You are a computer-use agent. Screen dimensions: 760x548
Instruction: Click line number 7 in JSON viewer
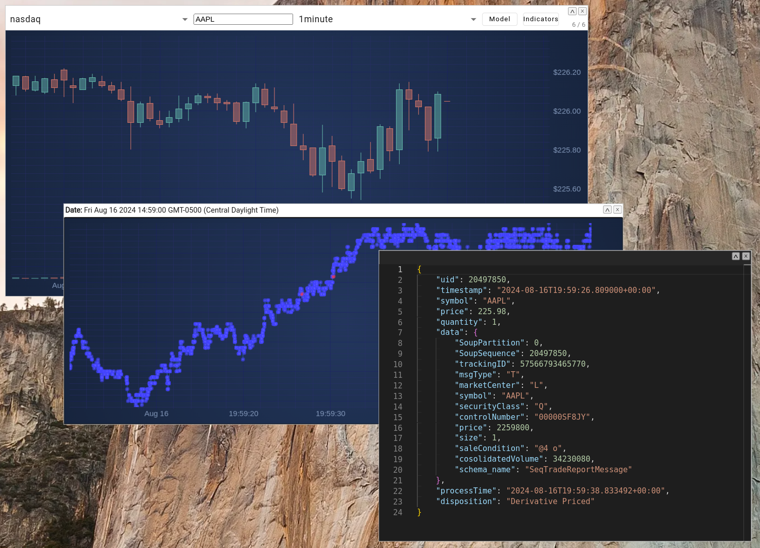(x=400, y=332)
